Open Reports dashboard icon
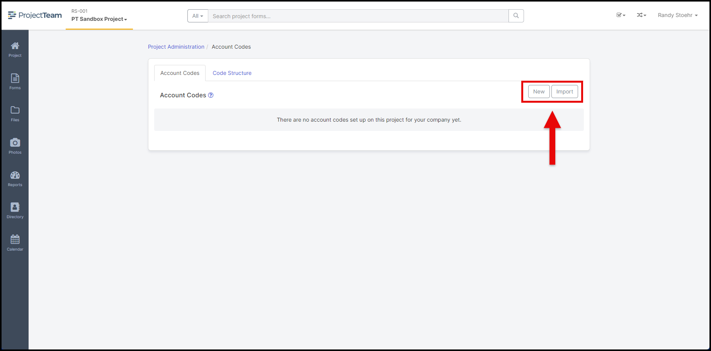The image size is (711, 351). (15, 179)
